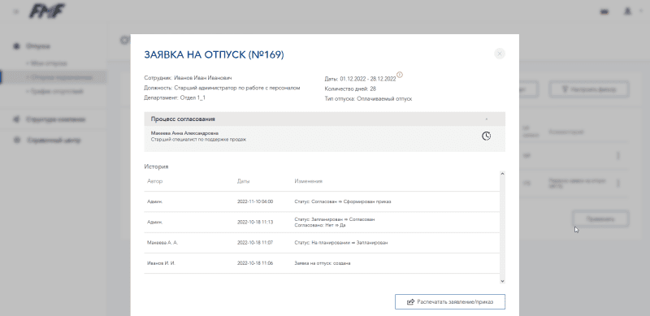The height and width of the screenshot is (316, 650).
Task: Click the dates 01.12.2022 - 28.12.2022
Action: pyautogui.click(x=368, y=79)
